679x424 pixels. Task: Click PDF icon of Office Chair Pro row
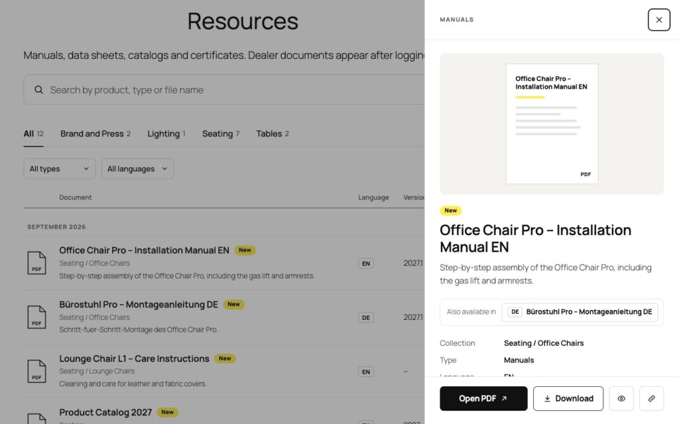[36, 263]
